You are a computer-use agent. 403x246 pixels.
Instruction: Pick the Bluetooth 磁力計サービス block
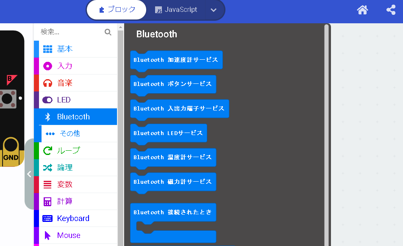[173, 182]
